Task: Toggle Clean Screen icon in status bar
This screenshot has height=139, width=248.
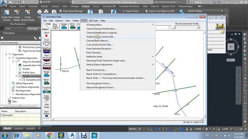Action: pyautogui.click(x=241, y=129)
